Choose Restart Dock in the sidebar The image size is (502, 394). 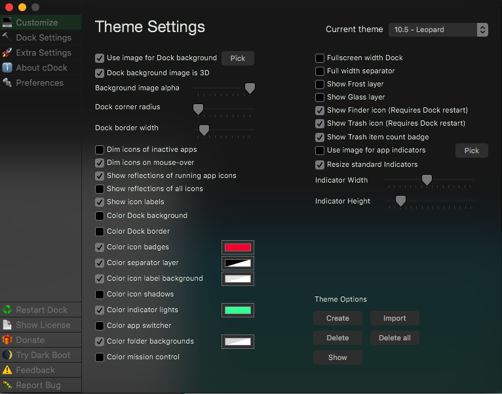(x=41, y=310)
